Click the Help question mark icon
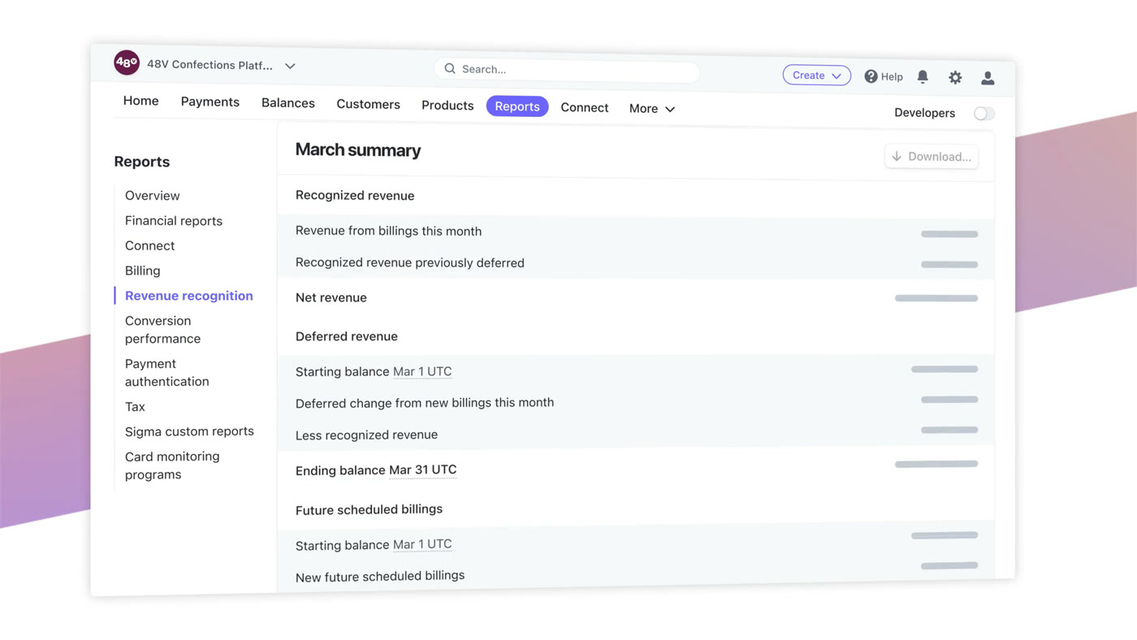 (x=871, y=76)
